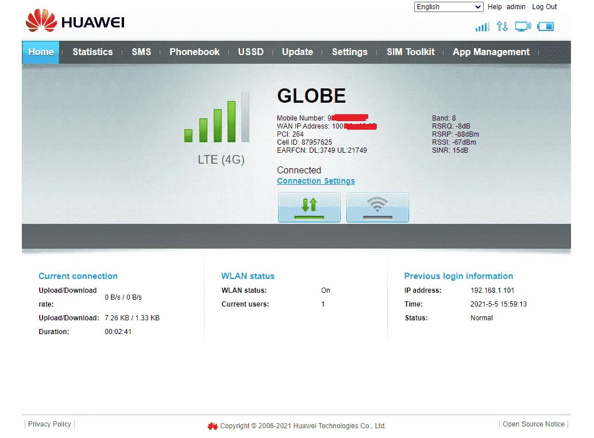Select EARFCN: DL:3749 UL:21749 text
594x438 pixels.
pos(322,150)
